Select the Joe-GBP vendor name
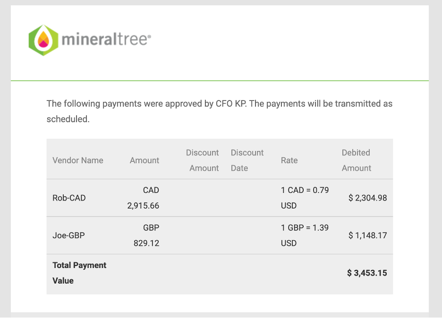Screen dimensions: 442x318 (x=68, y=235)
